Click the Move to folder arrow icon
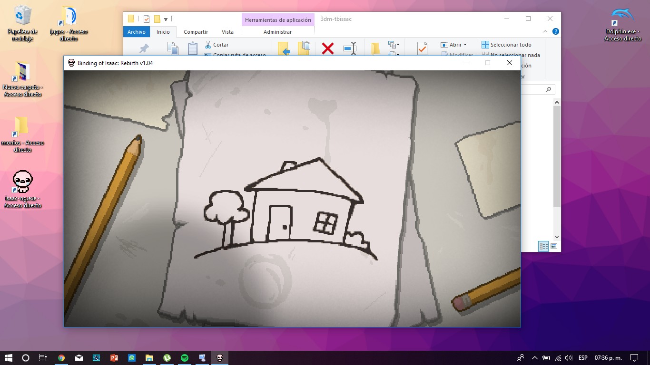Viewport: 650px width, 365px height. 284,48
